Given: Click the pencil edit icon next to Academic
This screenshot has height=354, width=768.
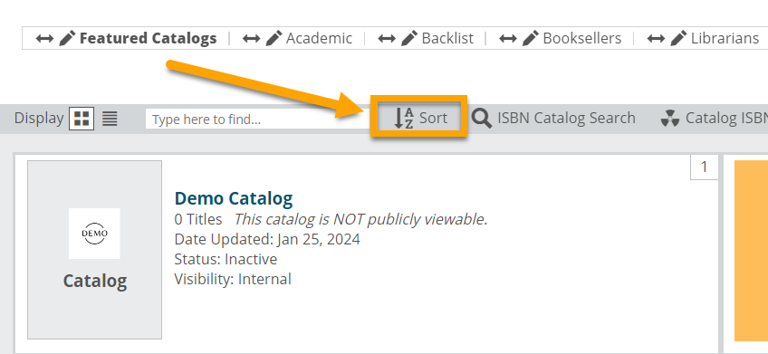Looking at the screenshot, I should click(274, 38).
